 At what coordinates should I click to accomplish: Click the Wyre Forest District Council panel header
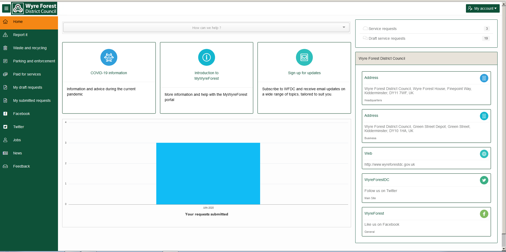click(426, 58)
